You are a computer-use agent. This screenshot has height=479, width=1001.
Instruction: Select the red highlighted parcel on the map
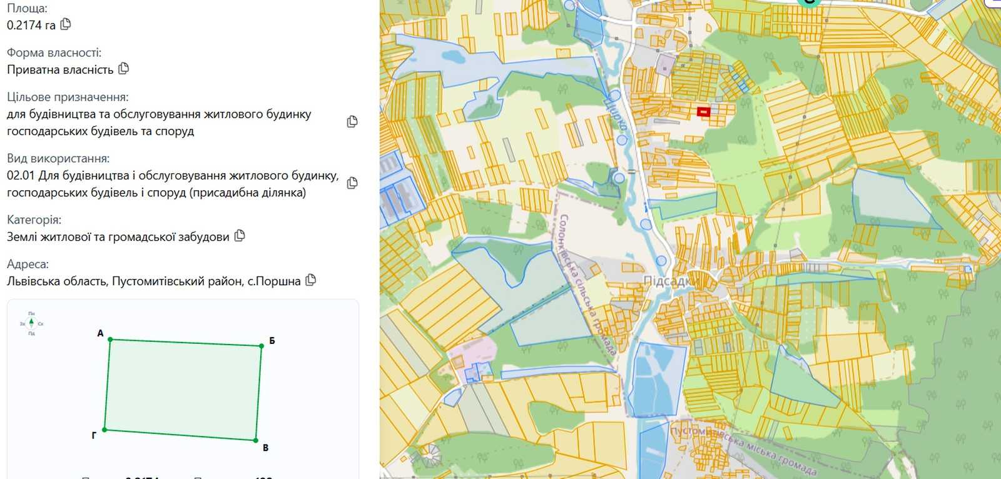pos(704,112)
